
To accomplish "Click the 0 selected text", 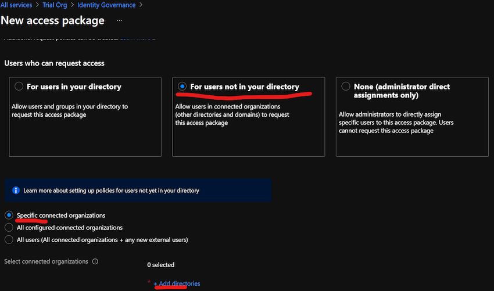I will (160, 265).
